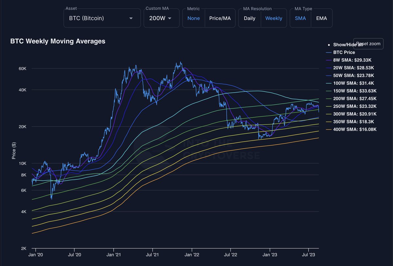
Task: Switch MA Type to EMA
Action: coord(321,18)
